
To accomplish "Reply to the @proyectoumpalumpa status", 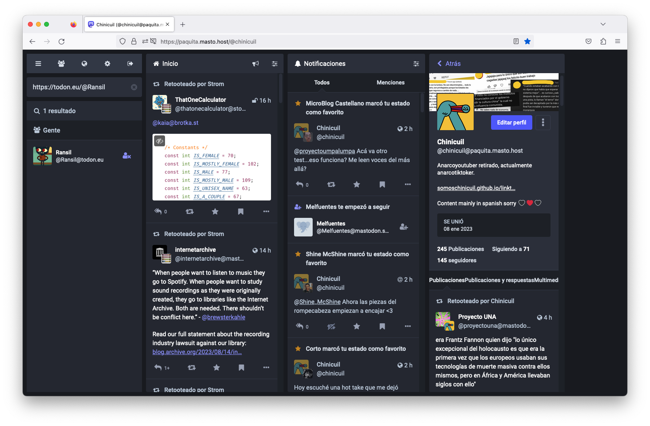I will (x=300, y=184).
